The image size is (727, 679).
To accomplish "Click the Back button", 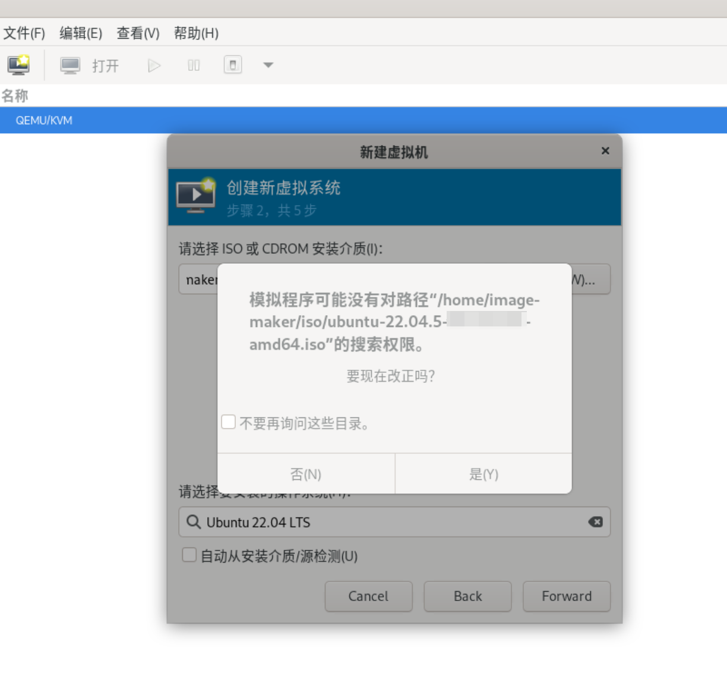I will (x=467, y=596).
